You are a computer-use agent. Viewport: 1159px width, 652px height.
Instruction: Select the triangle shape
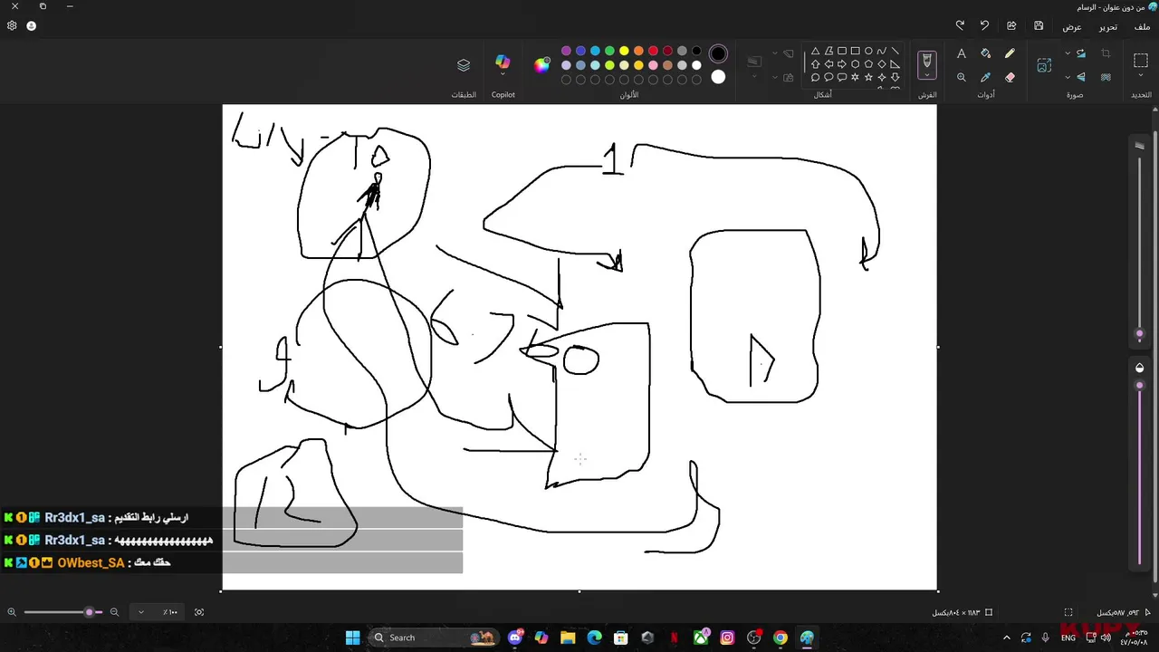point(815,51)
